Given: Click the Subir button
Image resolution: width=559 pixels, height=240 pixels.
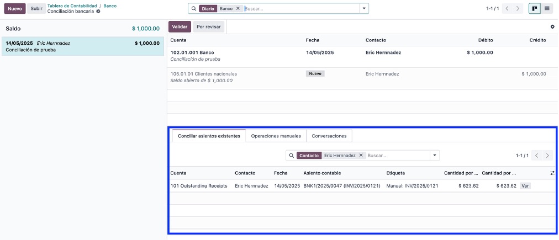Looking at the screenshot, I should tap(36, 8).
